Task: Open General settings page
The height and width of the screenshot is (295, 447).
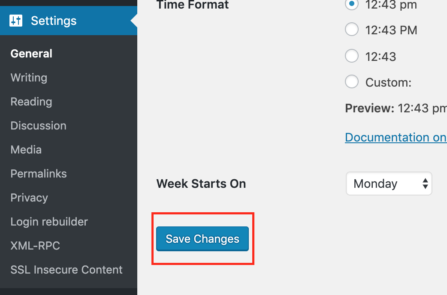Action: [31, 54]
